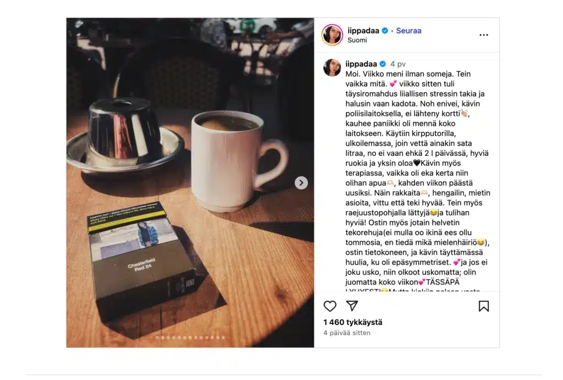View the 1 460 tykkäystä likes list
This screenshot has width=563, height=380.
pyautogui.click(x=352, y=322)
